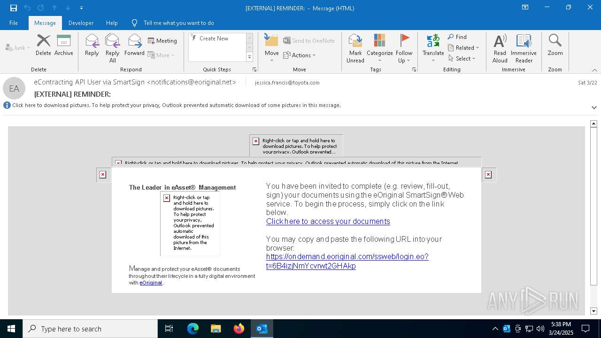Open the Windows Start menu
The image size is (601, 338).
click(11, 329)
